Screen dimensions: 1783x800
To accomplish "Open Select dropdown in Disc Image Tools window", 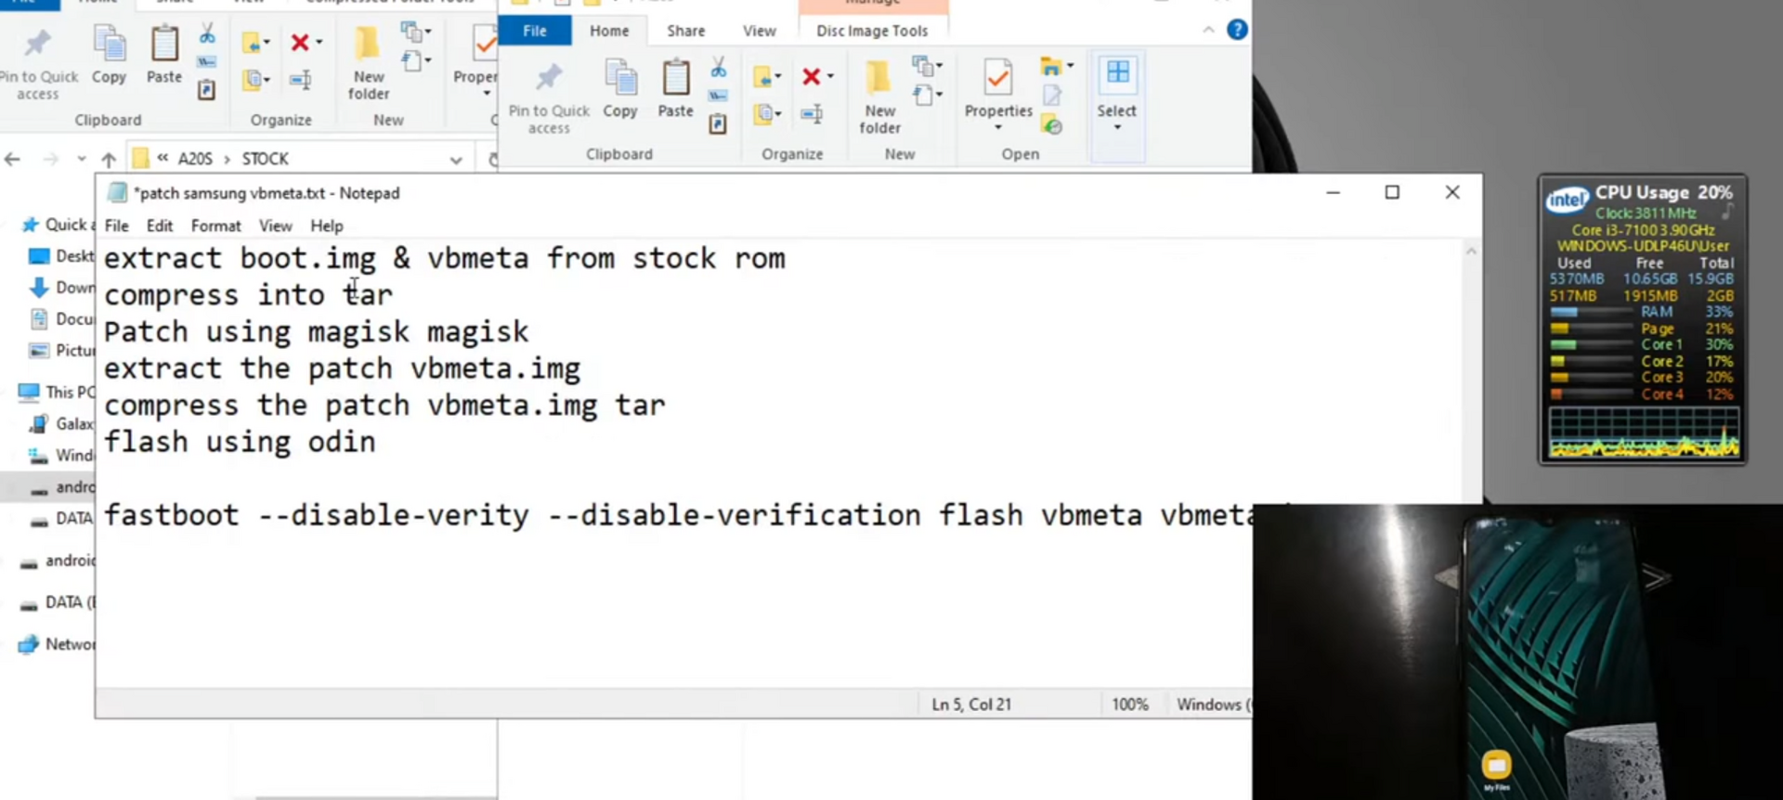I will coord(1116,127).
